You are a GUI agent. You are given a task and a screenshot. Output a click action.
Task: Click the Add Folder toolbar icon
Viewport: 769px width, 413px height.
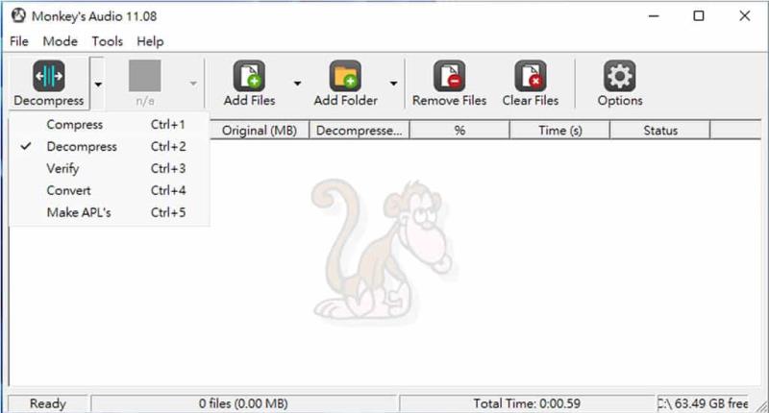345,76
